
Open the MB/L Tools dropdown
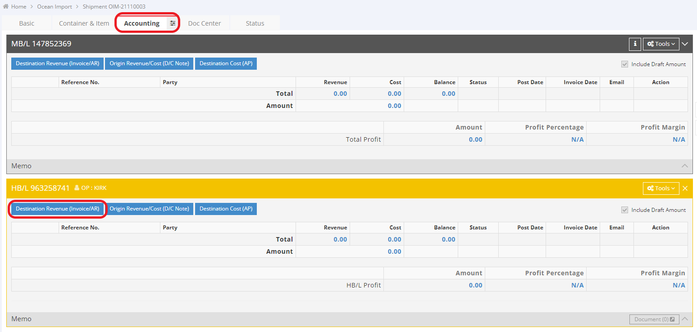pos(661,44)
